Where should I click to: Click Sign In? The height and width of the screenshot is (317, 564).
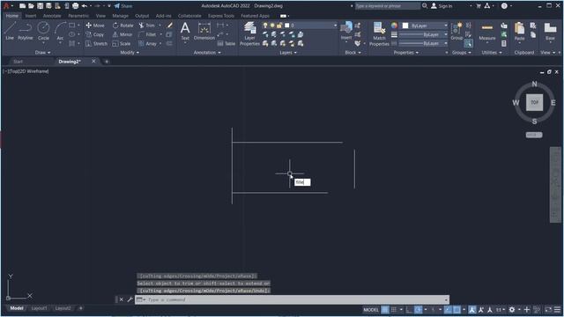tap(442, 6)
